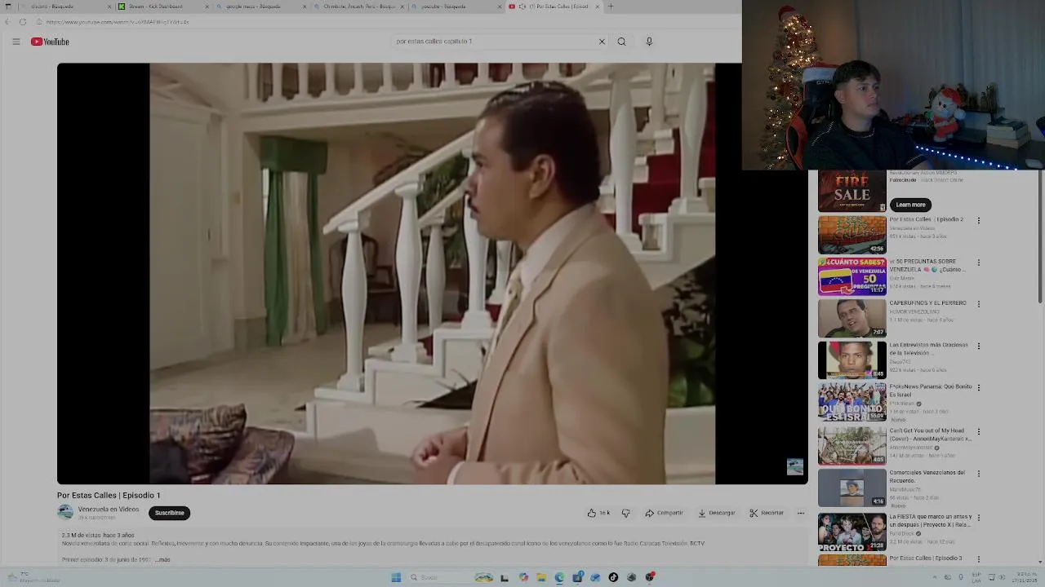This screenshot has width=1045, height=587.
Task: Open options for Can't Get You out
Action: point(978,431)
